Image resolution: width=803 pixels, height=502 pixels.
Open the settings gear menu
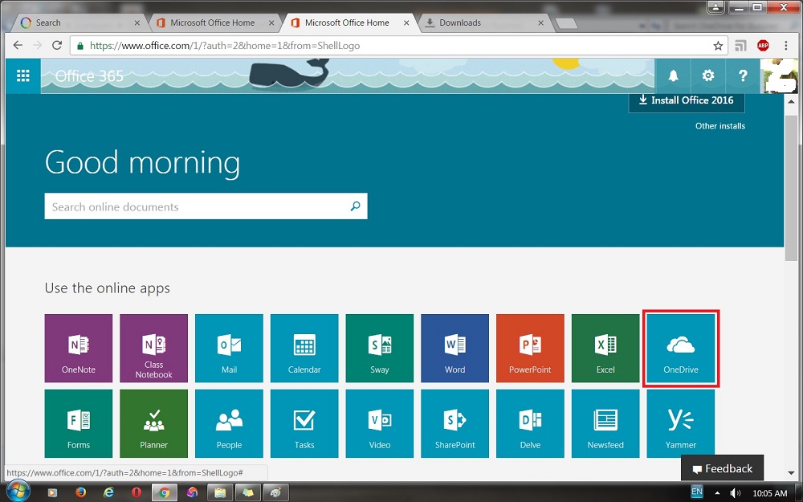(707, 76)
